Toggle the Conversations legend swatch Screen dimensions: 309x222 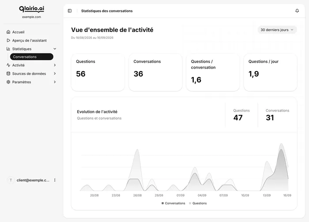coord(162,203)
